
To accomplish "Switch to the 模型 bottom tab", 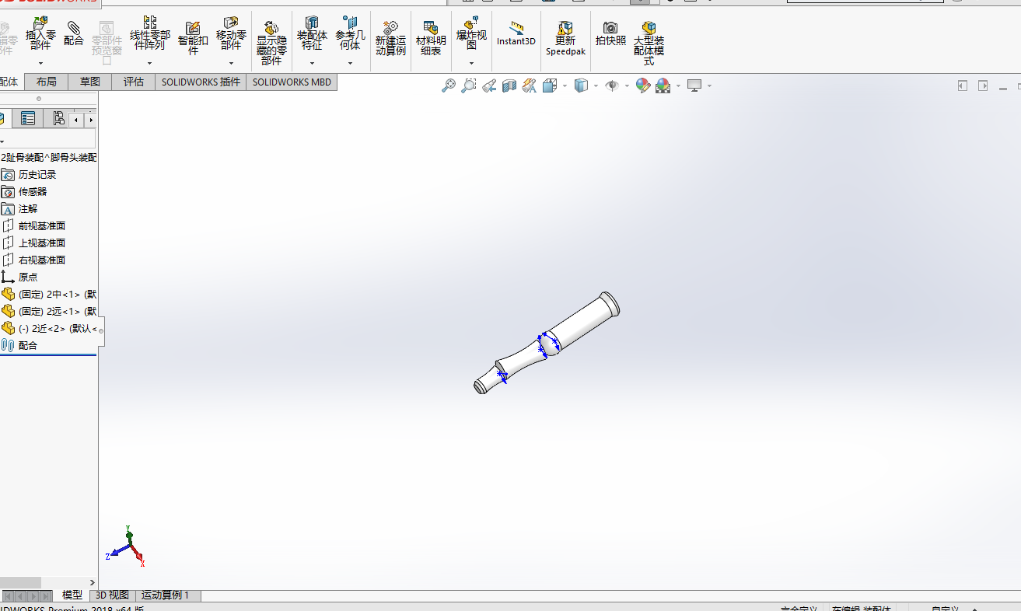I will pyautogui.click(x=72, y=595).
